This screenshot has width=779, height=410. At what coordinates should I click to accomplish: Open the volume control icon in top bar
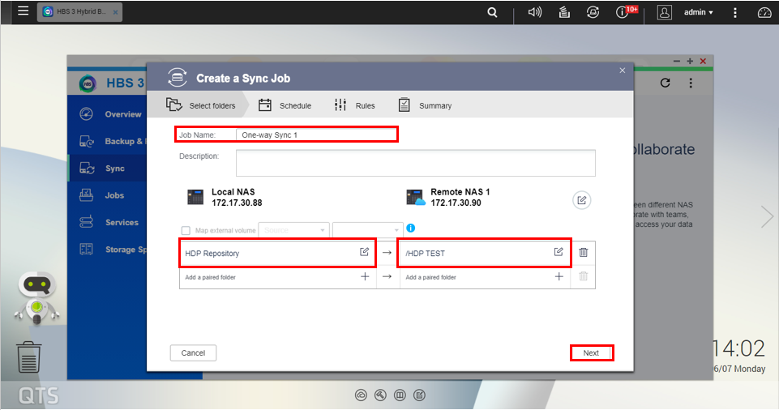534,12
